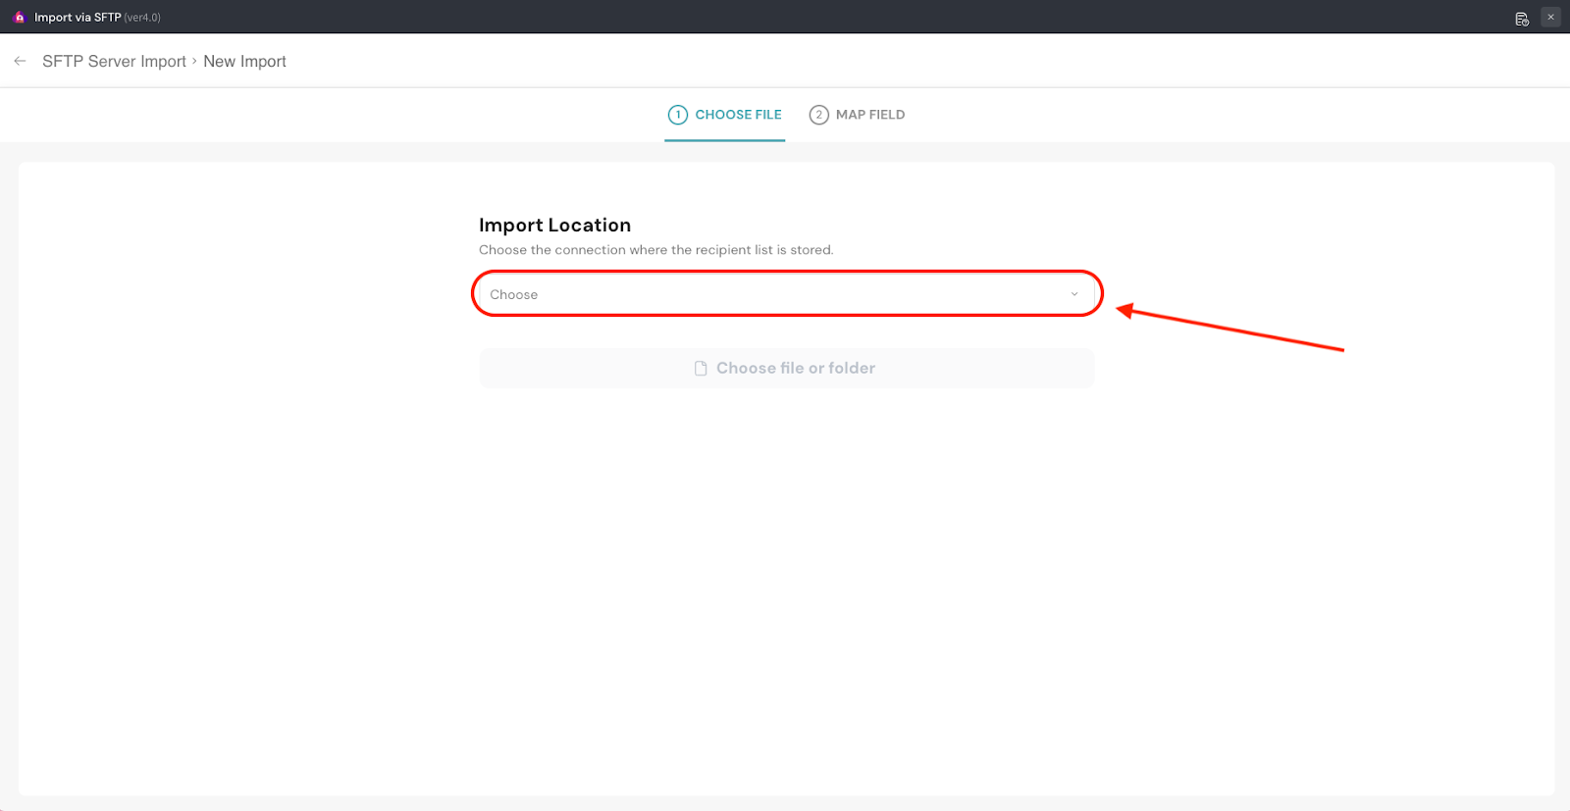Image resolution: width=1570 pixels, height=811 pixels.
Task: Click the recipient list description text
Action: click(x=655, y=250)
